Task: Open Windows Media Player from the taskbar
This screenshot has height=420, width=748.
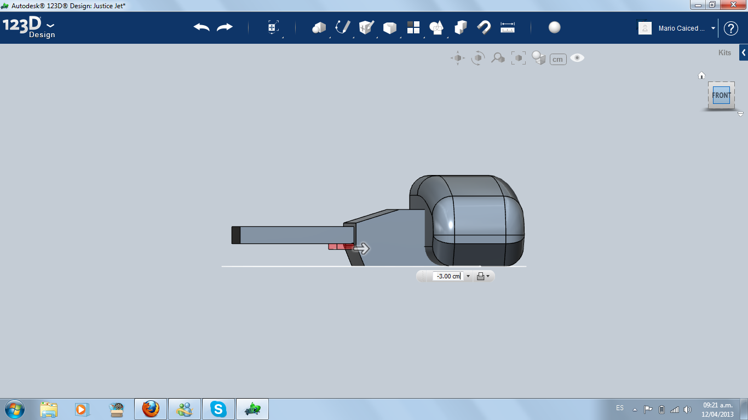Action: 81,409
